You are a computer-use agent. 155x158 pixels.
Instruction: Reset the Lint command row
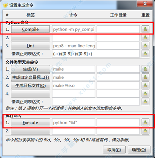click(x=145, y=46)
